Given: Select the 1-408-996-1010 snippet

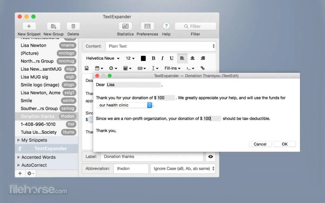Looking at the screenshot, I should [x=47, y=124].
